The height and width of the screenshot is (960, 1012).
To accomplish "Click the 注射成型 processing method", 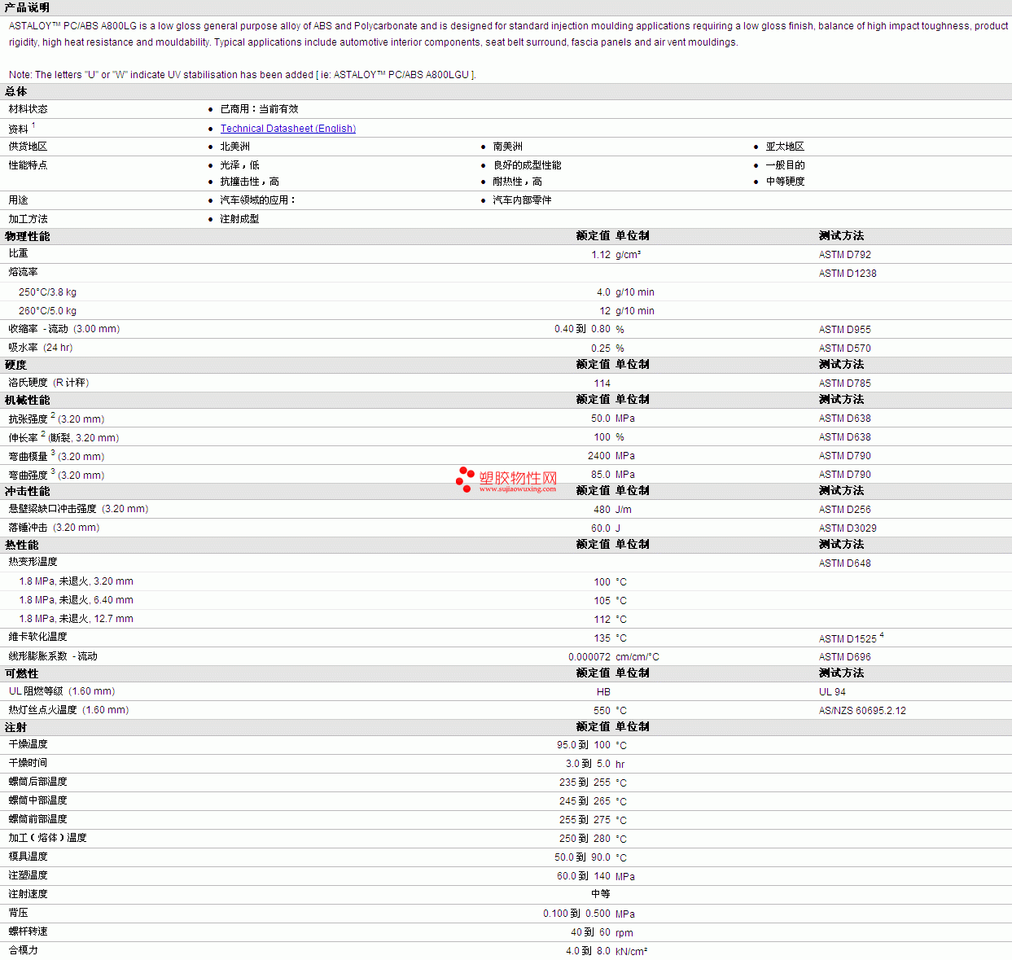I will 239,219.
